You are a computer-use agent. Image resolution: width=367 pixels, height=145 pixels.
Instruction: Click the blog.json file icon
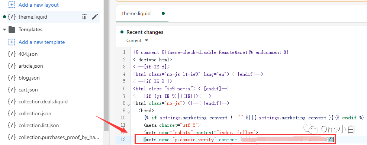[12, 78]
